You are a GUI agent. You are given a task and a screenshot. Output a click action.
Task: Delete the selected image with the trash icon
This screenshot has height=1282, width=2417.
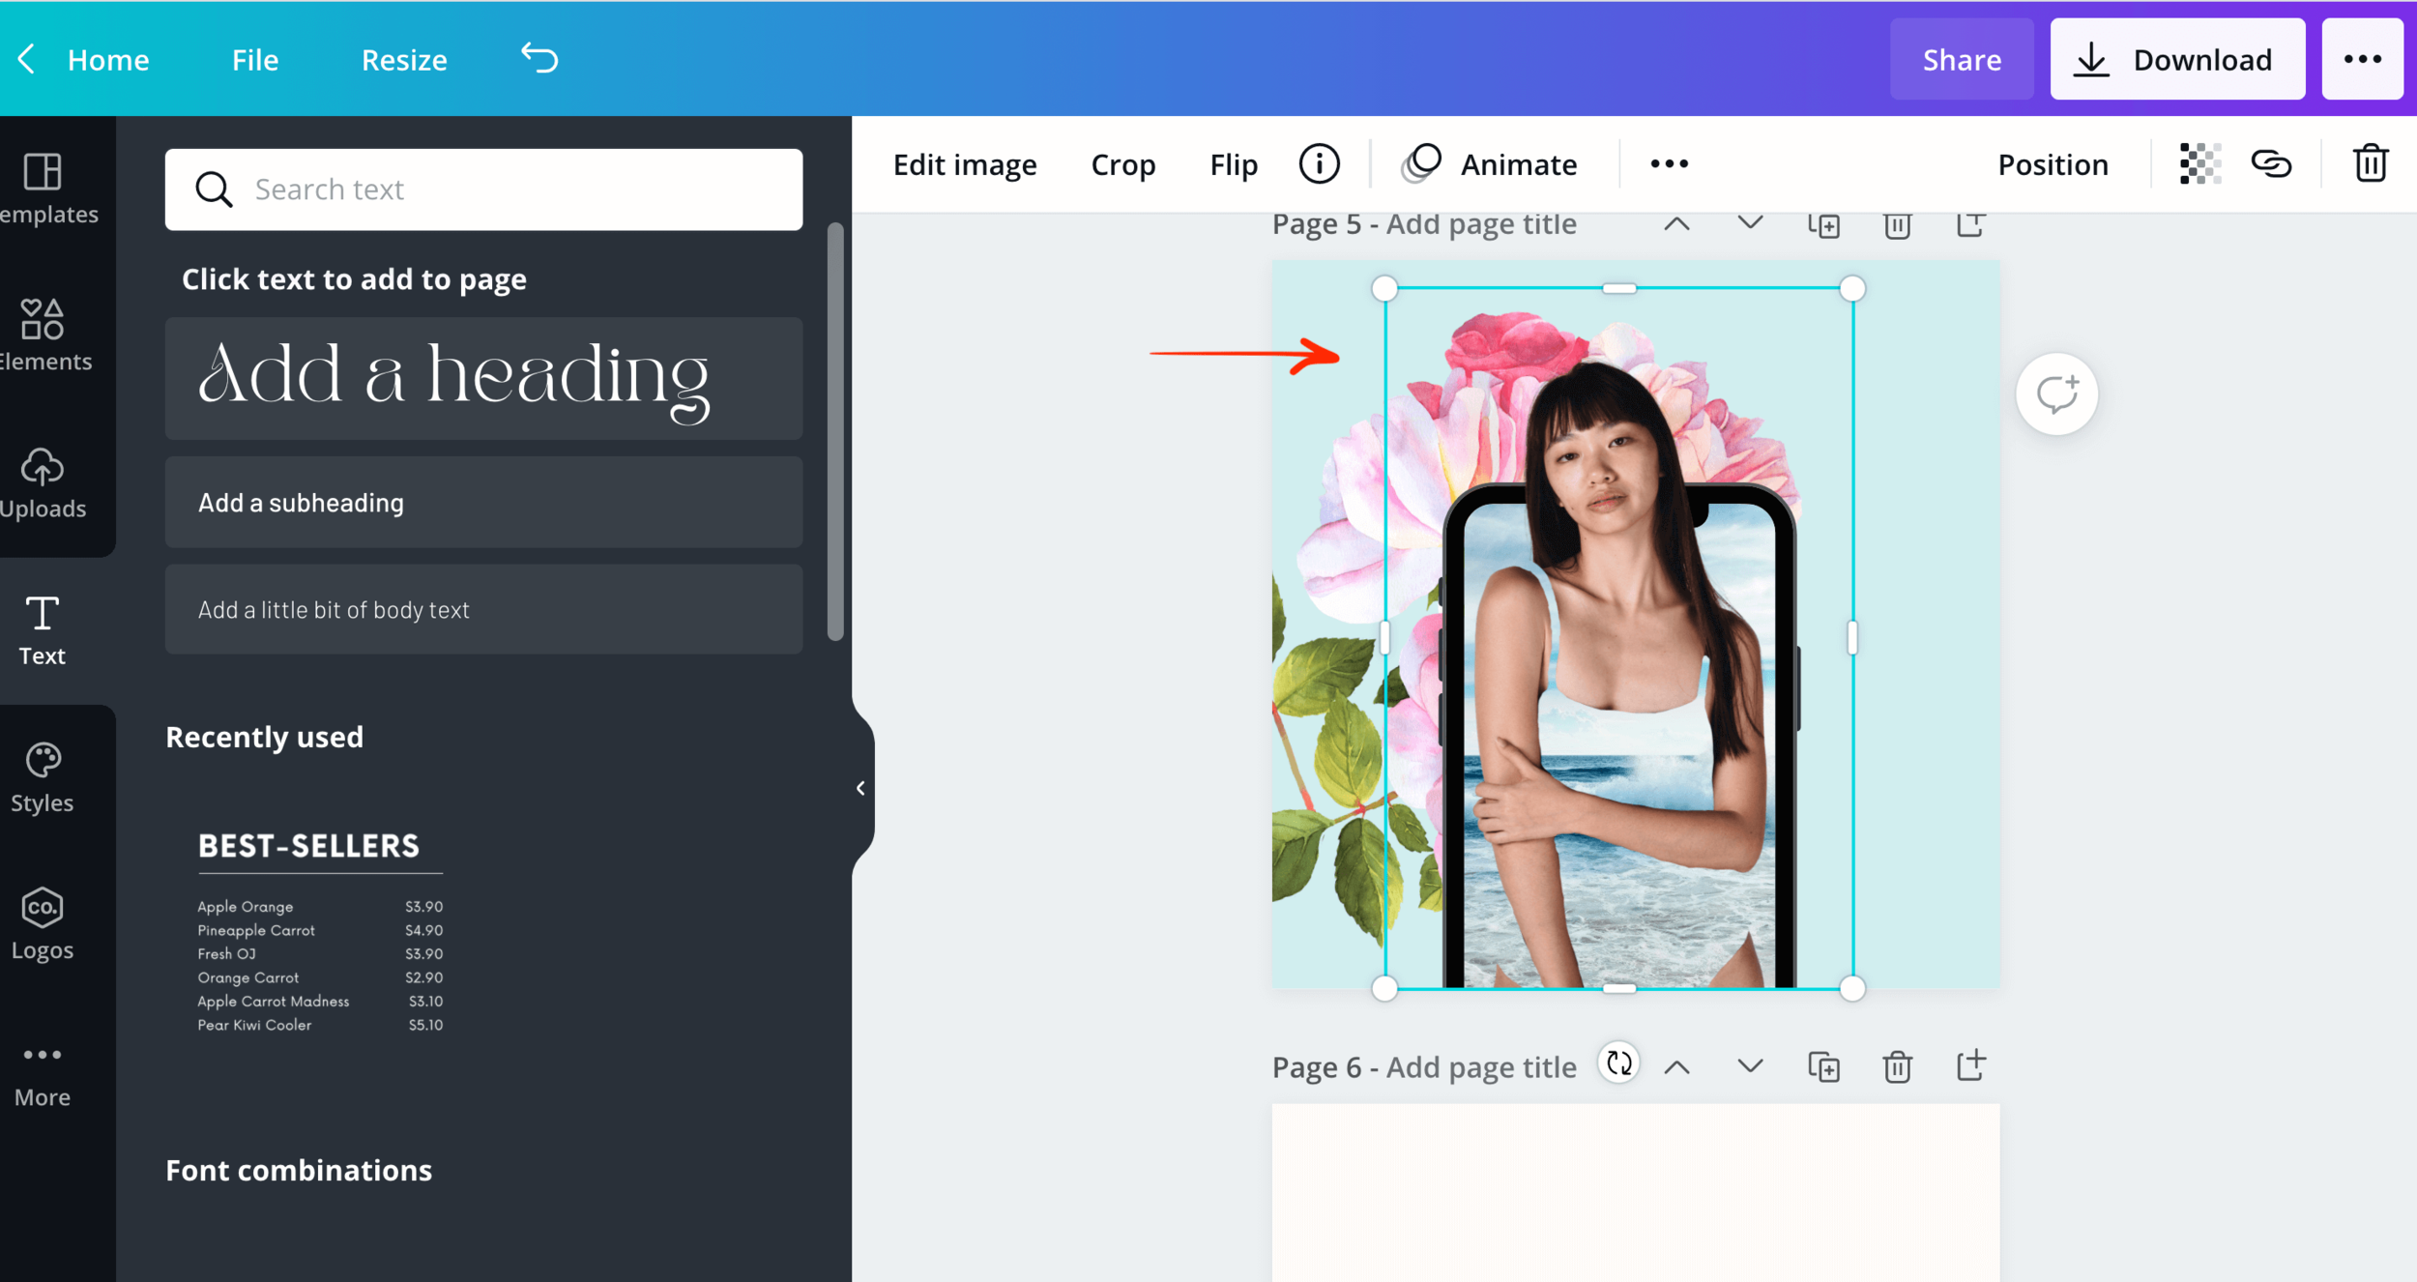(x=2371, y=163)
